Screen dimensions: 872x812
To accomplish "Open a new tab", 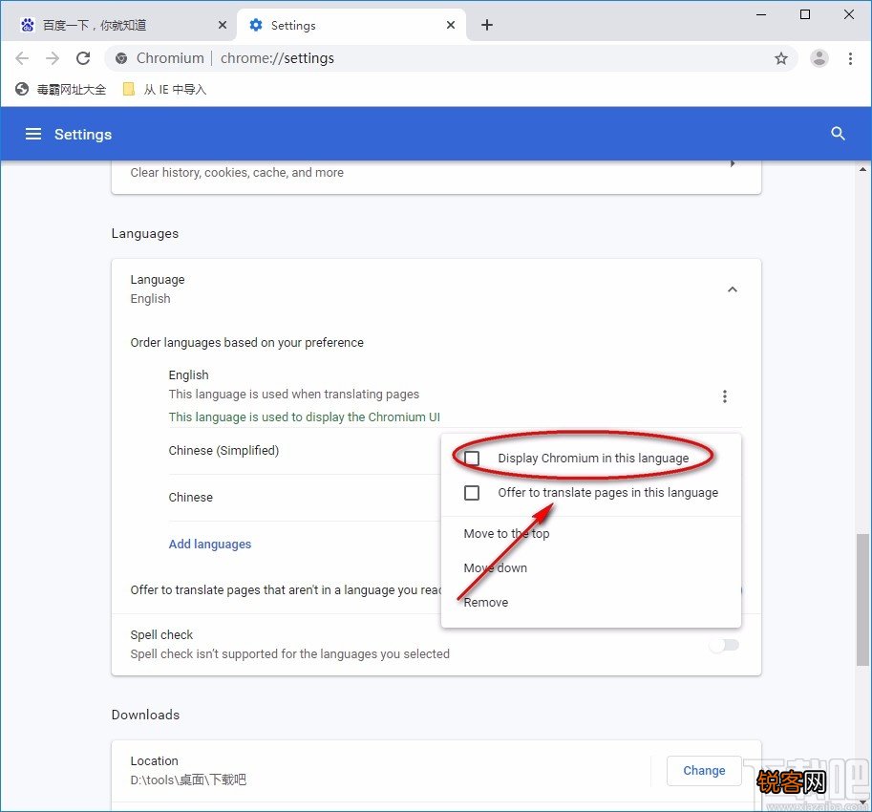I will (486, 25).
